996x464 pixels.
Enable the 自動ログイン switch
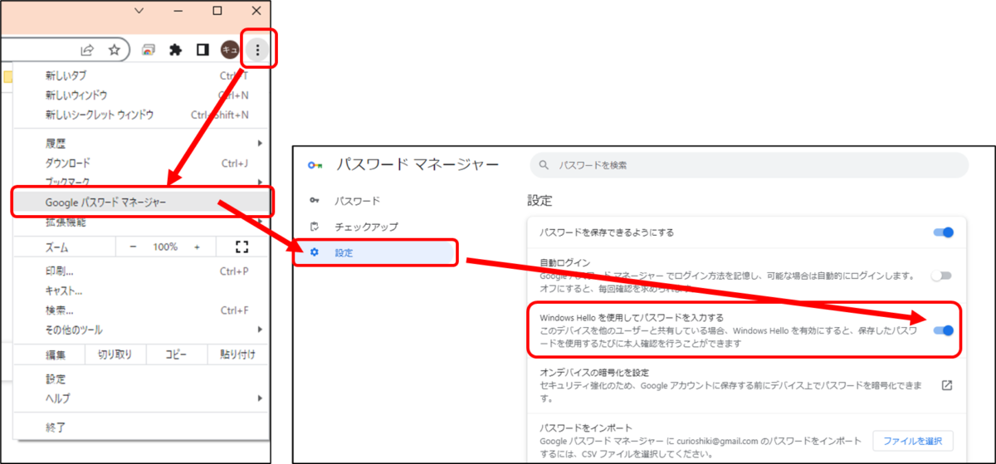click(941, 276)
